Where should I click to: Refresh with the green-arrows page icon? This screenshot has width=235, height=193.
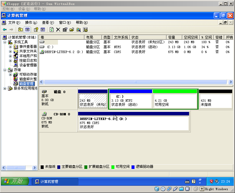52,30
